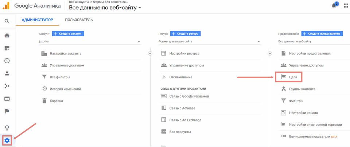Image resolution: width=350 pixels, height=147 pixels.
Task: Open the Behavior icon in sidebar
Action: pyautogui.click(x=7, y=98)
